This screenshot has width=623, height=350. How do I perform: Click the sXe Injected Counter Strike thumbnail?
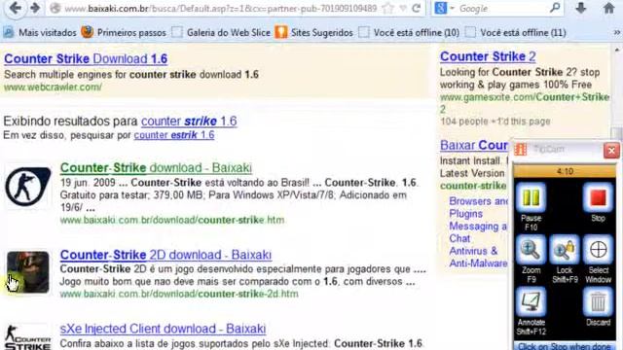click(x=28, y=337)
